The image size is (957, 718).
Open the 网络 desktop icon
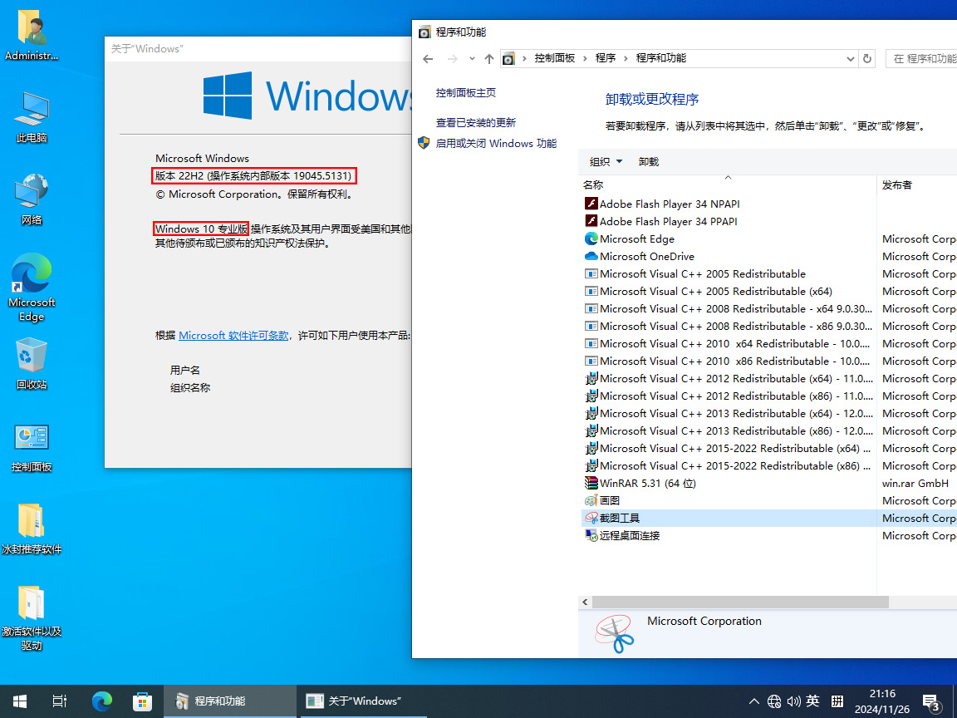click(x=32, y=199)
